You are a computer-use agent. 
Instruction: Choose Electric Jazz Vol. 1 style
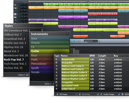(15, 43)
